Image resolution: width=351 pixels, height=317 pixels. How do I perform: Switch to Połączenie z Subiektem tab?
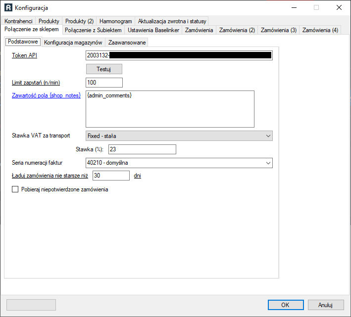point(93,30)
